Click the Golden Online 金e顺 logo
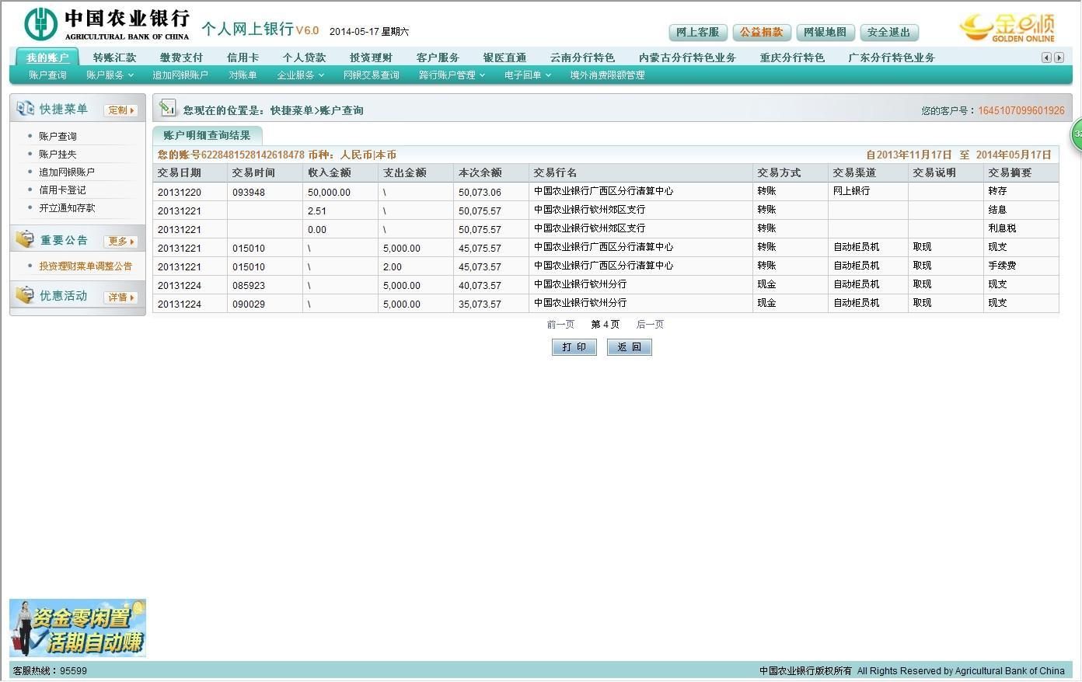The image size is (1082, 682). click(x=1008, y=27)
